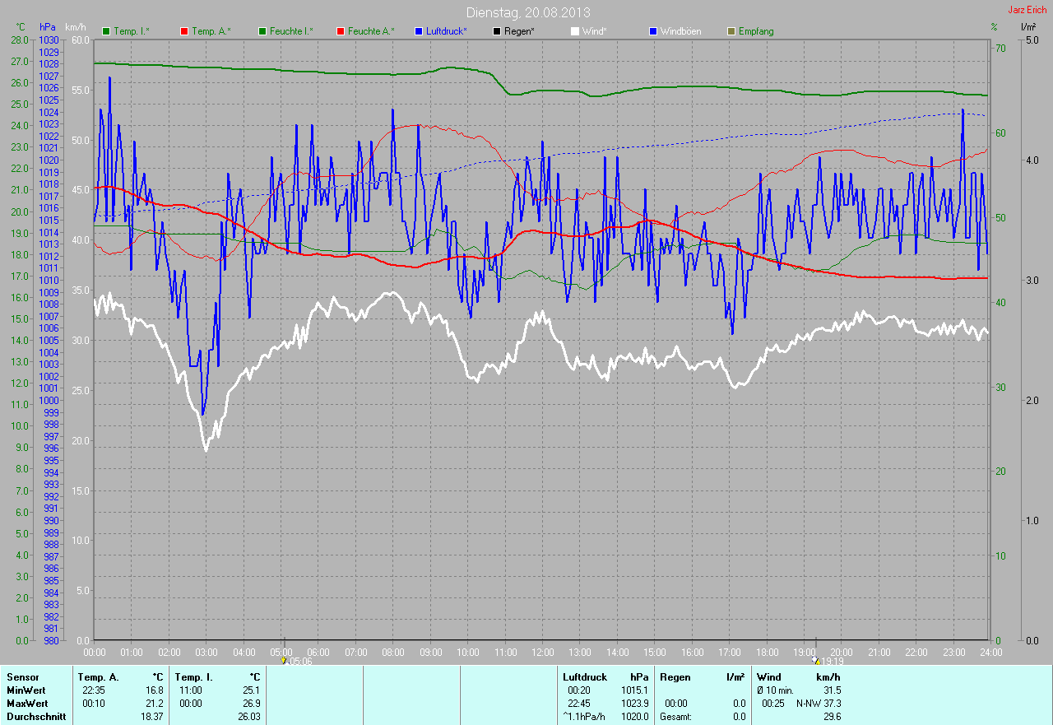Click the wind direction "N-NW"
Screen dimensions: 1053x725
[x=808, y=704]
